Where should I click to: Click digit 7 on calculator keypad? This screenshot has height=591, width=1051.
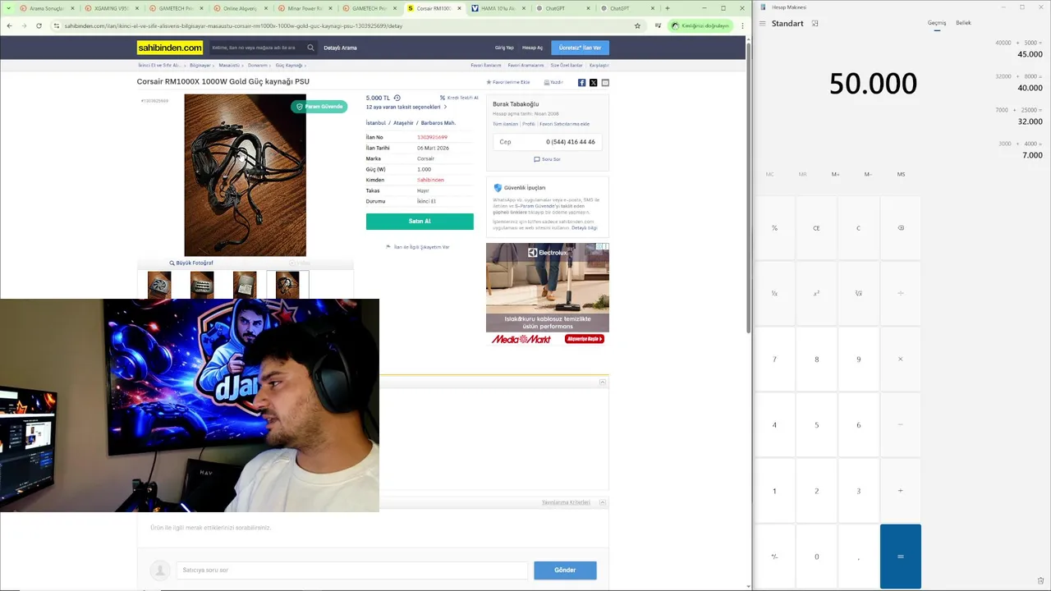(774, 360)
